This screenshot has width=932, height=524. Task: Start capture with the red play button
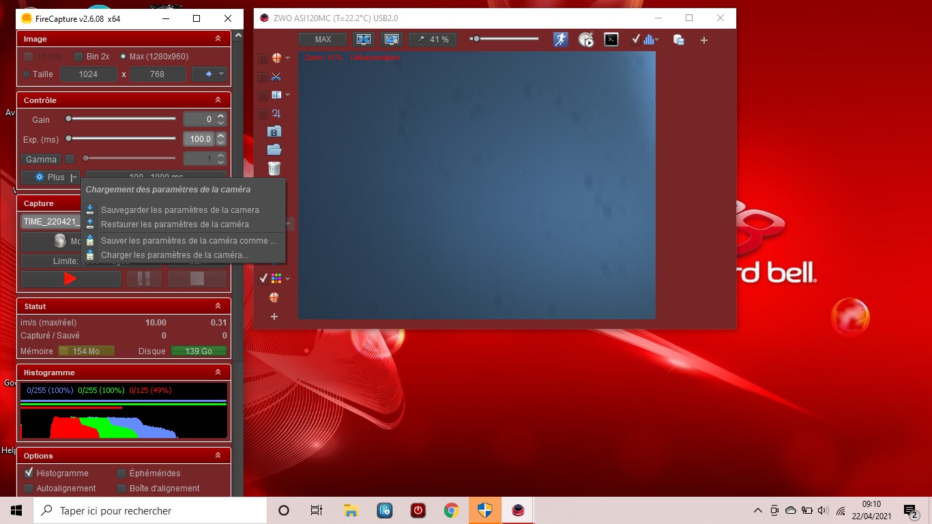point(71,278)
